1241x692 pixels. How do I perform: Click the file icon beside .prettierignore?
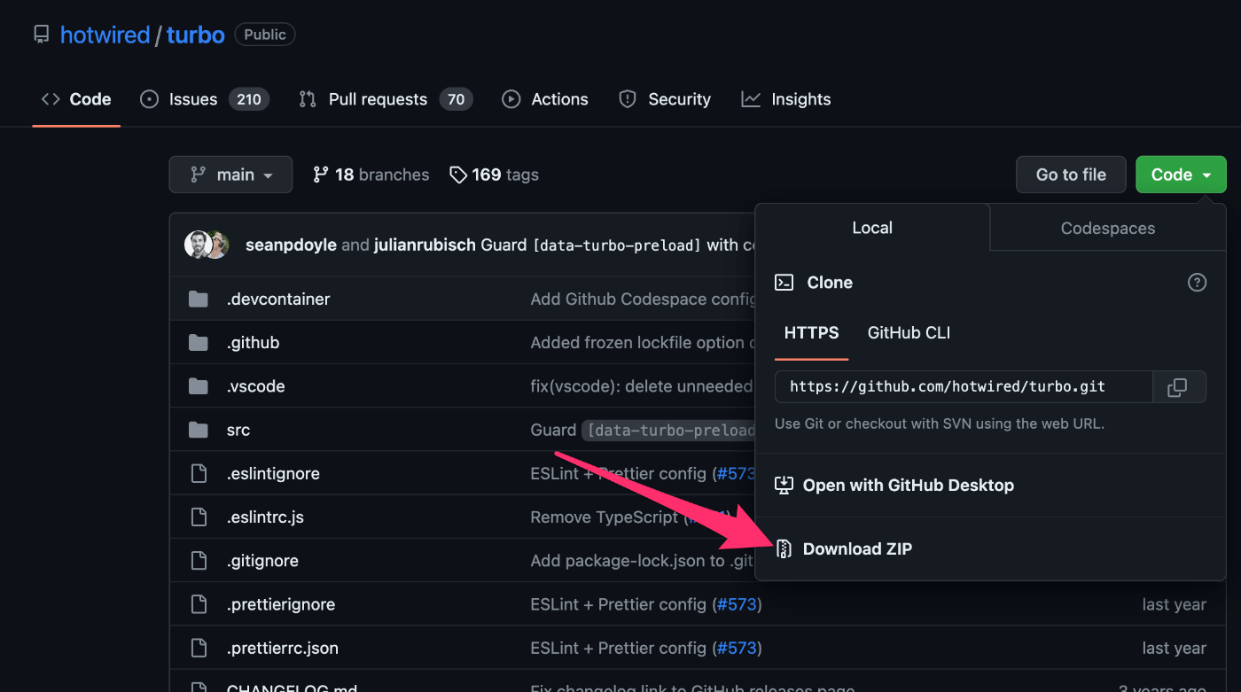[199, 604]
